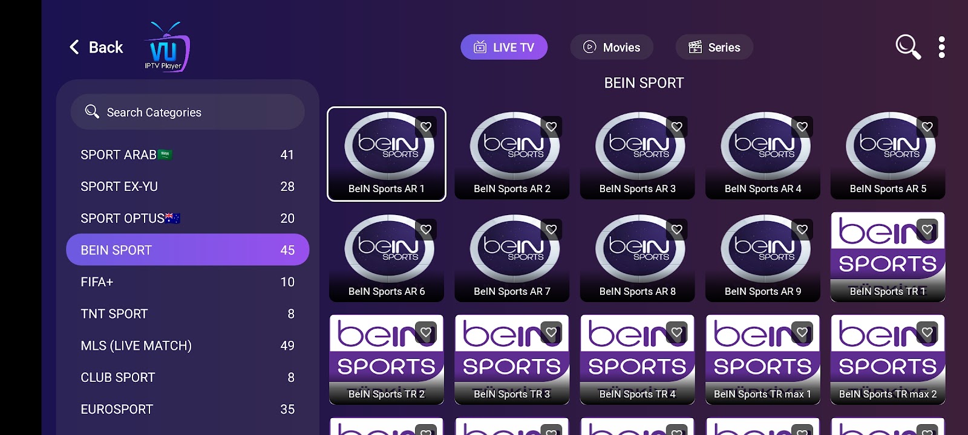Tap the search icon inside Search Categories
This screenshot has height=435, width=968.
tap(92, 111)
